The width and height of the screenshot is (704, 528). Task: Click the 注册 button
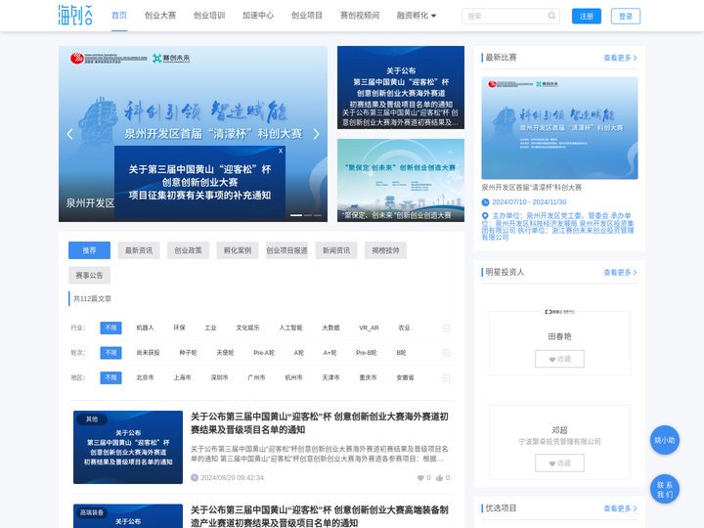click(587, 17)
